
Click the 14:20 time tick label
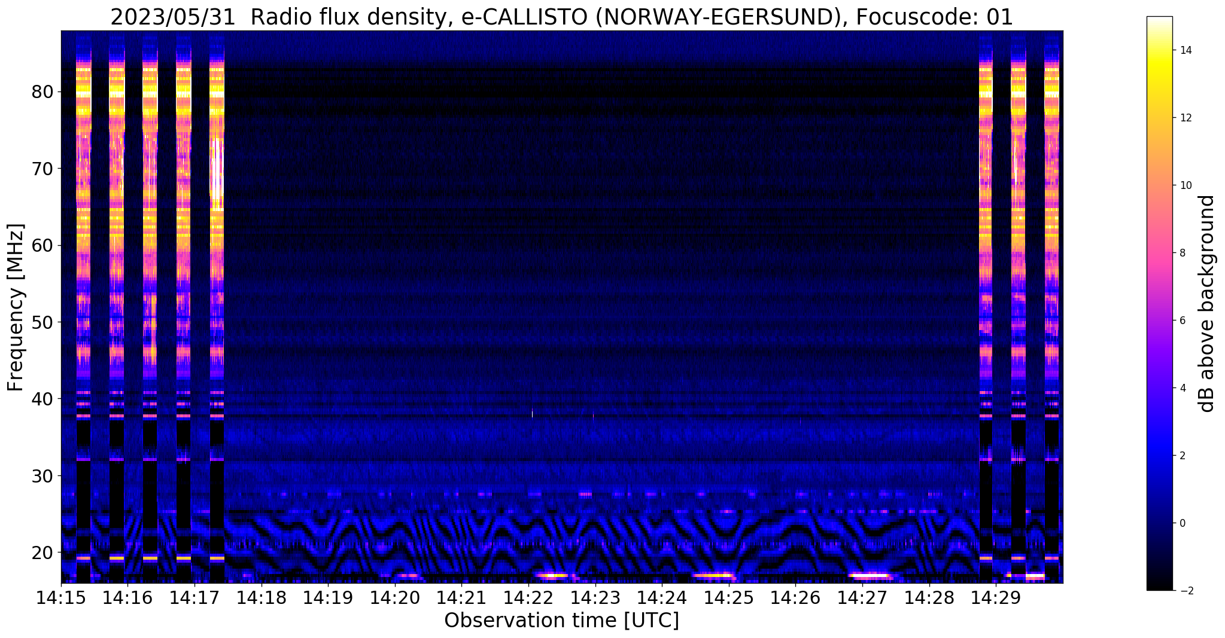point(395,599)
